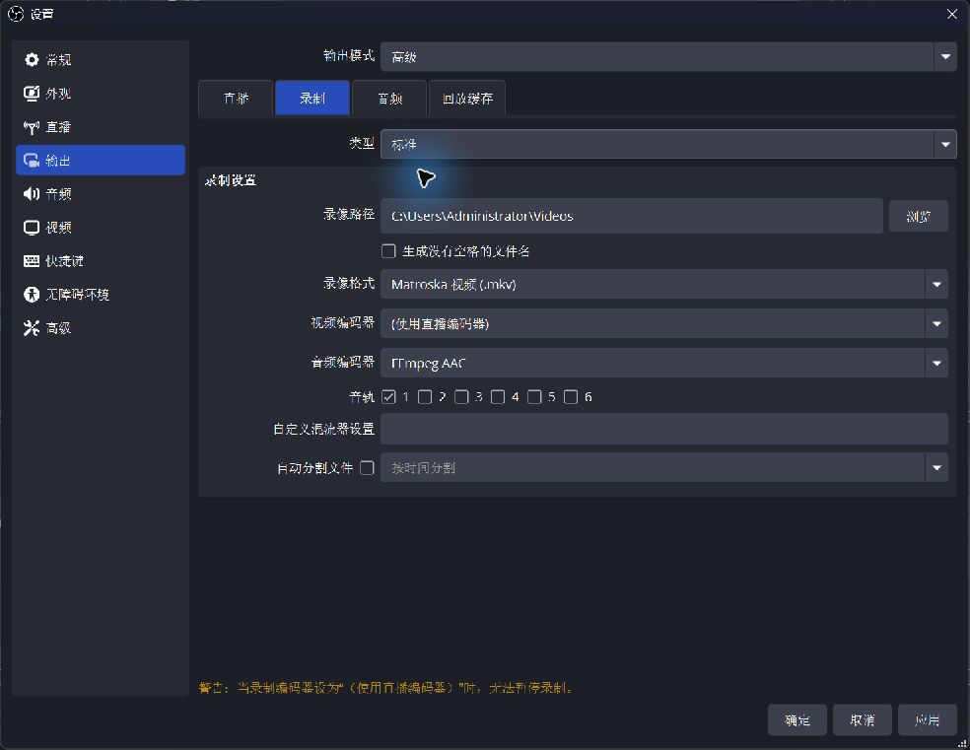Switch to the 直播 tab in output settings
Screen dimensions: 970x750
[x=236, y=99]
